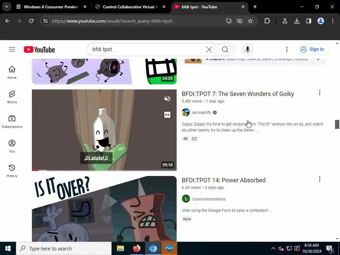Image resolution: width=340 pixels, height=255 pixels.
Task: Open the IS IT OVER? video thumbnail
Action: (x=104, y=209)
